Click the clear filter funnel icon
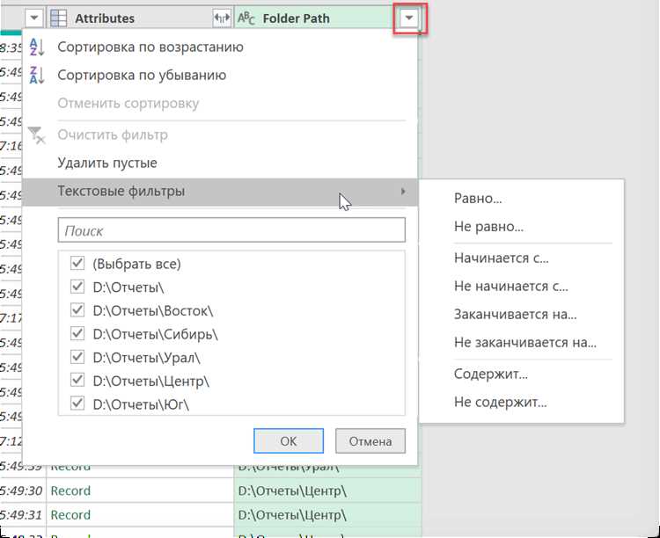The image size is (660, 538). (x=36, y=135)
